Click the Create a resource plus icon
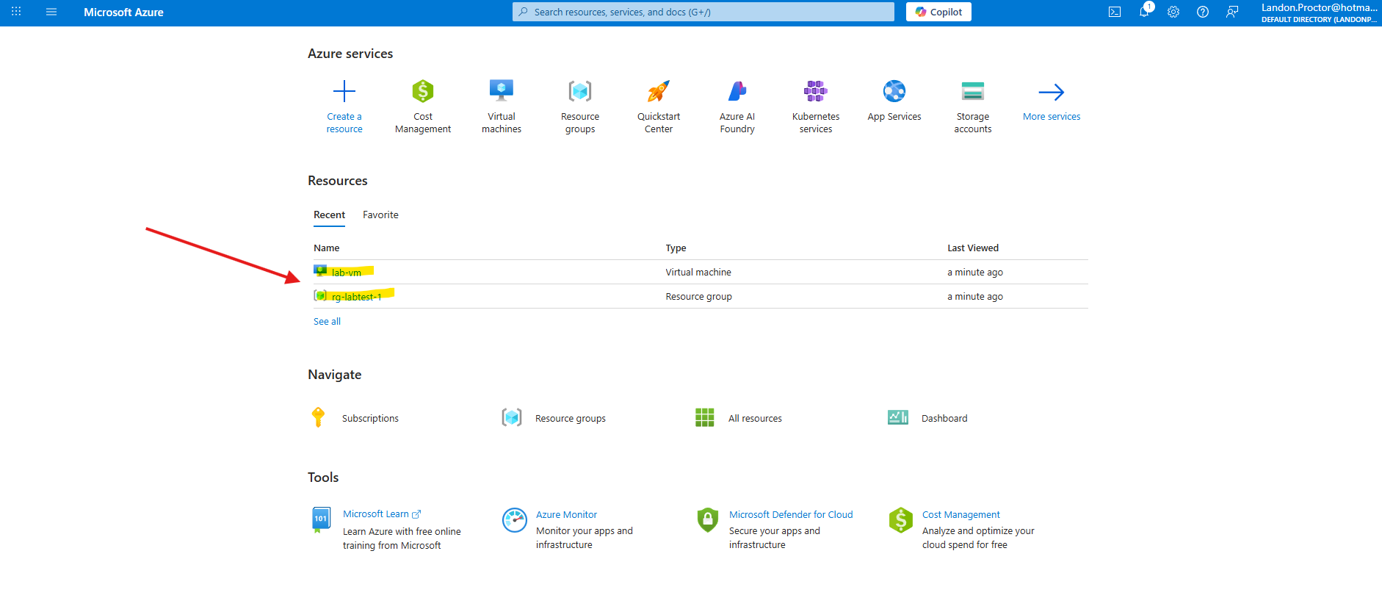The image size is (1382, 598). pyautogui.click(x=344, y=92)
